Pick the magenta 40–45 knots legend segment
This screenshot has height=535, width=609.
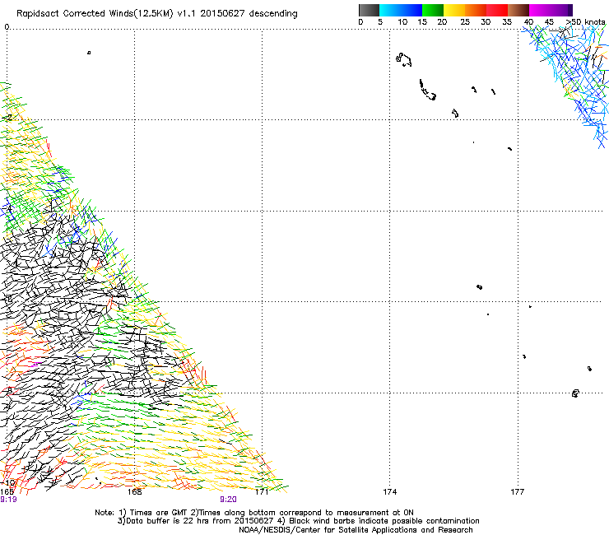coord(540,10)
